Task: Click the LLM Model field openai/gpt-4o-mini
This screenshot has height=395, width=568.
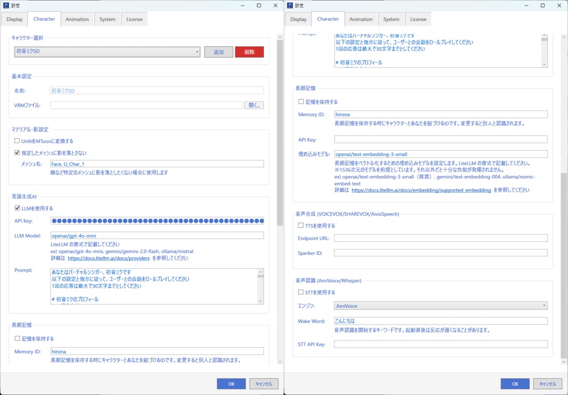Action: tap(157, 236)
